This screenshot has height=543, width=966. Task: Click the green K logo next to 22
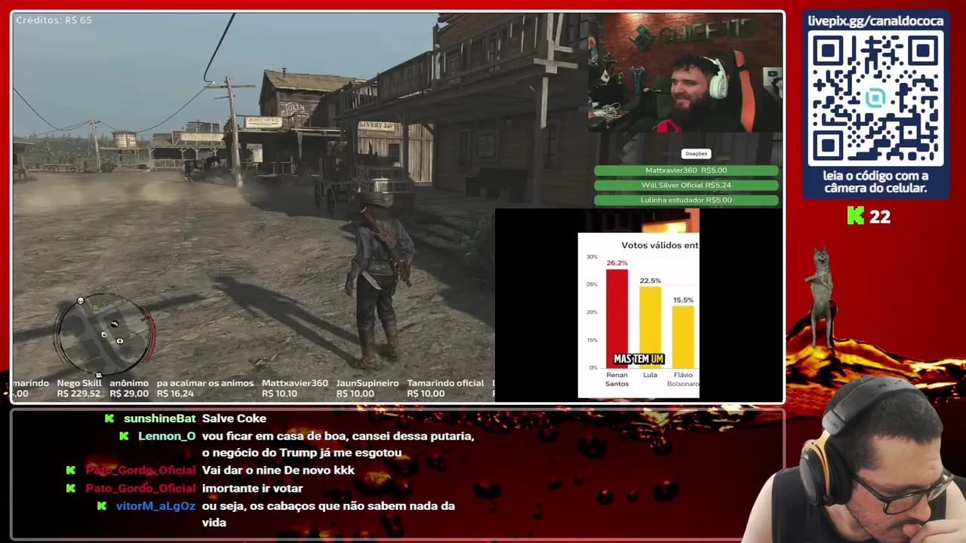855,216
